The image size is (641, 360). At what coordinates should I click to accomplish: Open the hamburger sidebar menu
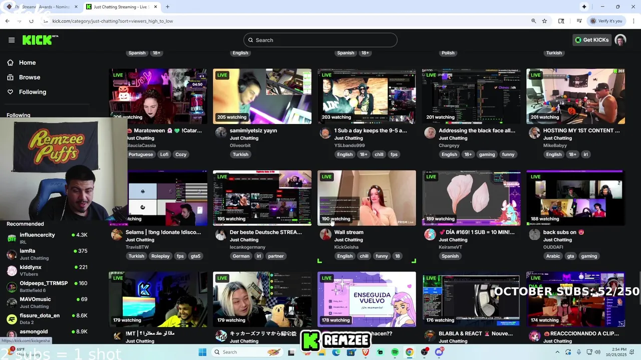[12, 40]
